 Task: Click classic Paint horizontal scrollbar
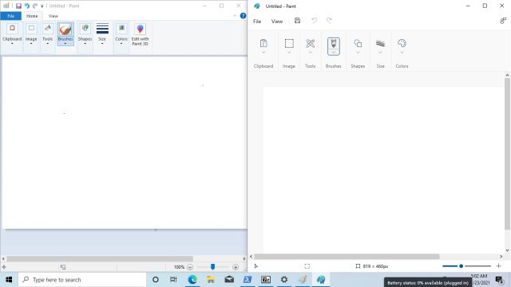click(100, 258)
